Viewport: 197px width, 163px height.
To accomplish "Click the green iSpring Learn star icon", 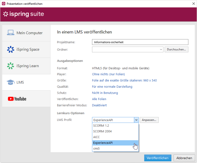I will point(11,66).
